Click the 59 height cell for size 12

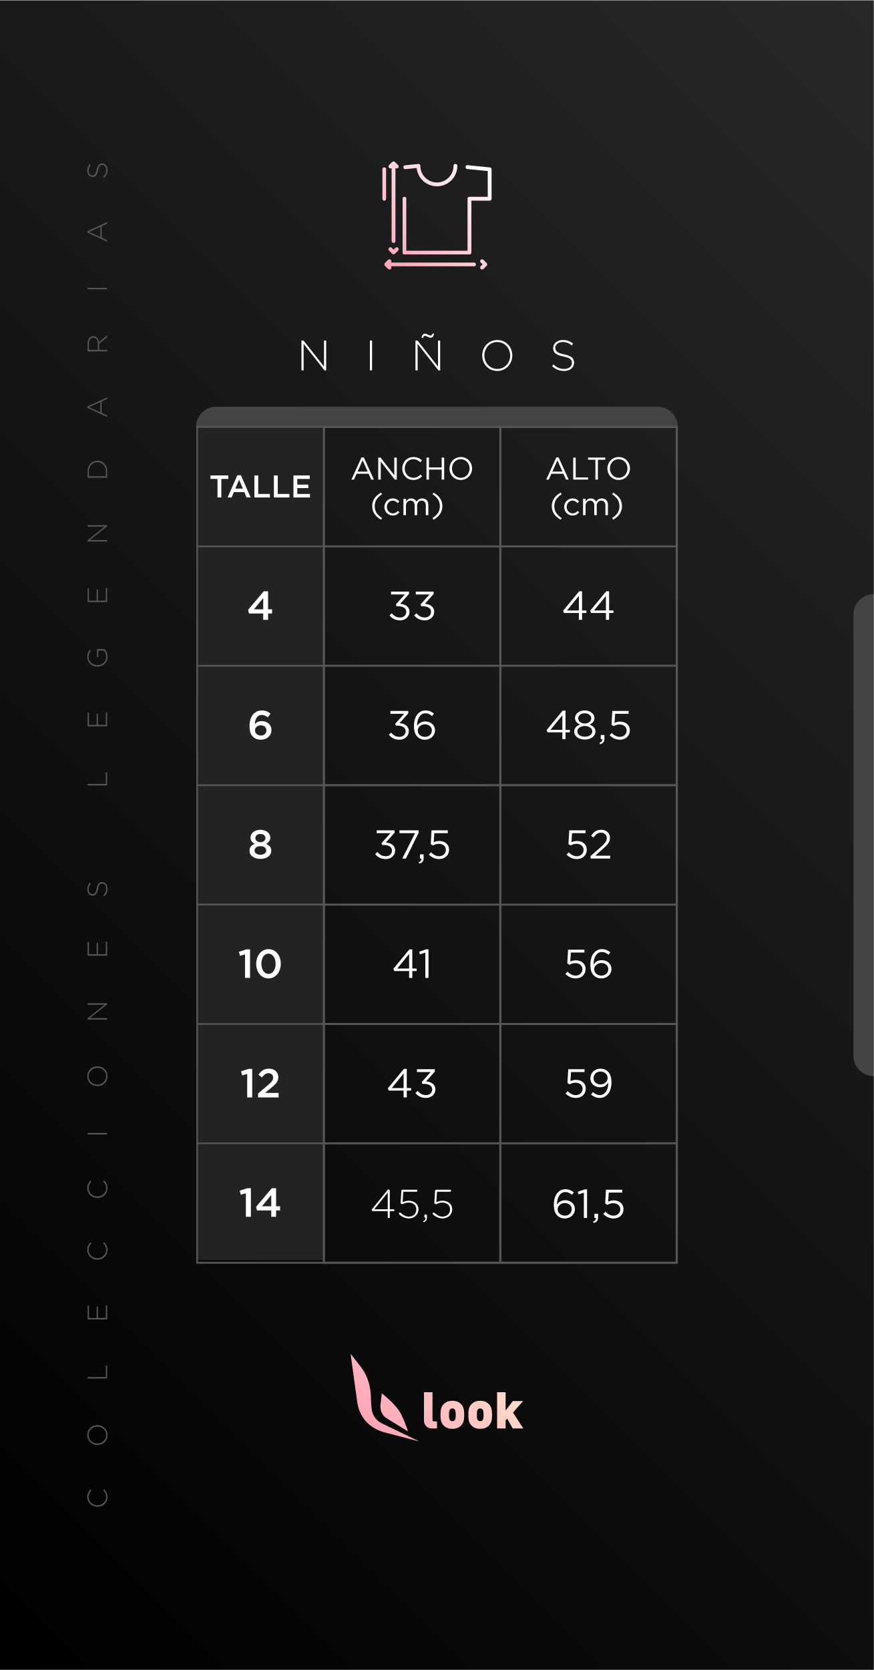point(588,1084)
